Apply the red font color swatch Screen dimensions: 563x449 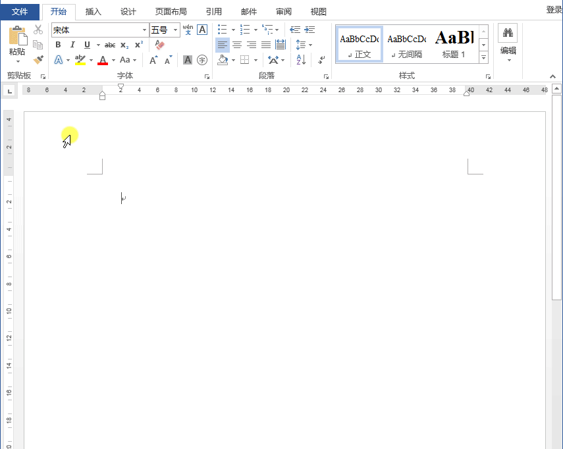click(102, 61)
